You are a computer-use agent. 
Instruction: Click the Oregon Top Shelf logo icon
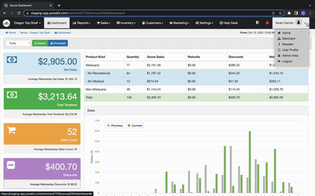click(6, 23)
